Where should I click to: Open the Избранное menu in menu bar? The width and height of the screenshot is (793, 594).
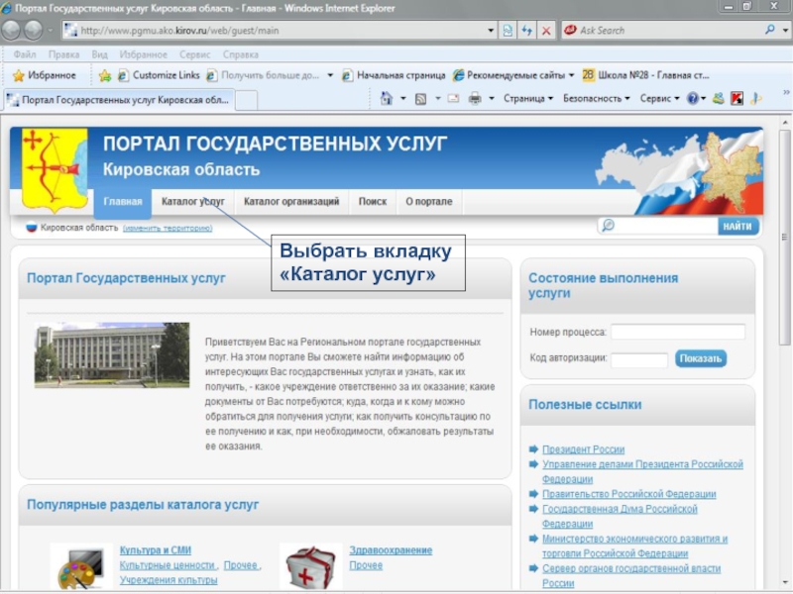[143, 54]
